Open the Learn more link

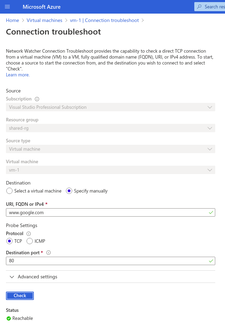tap(17, 75)
